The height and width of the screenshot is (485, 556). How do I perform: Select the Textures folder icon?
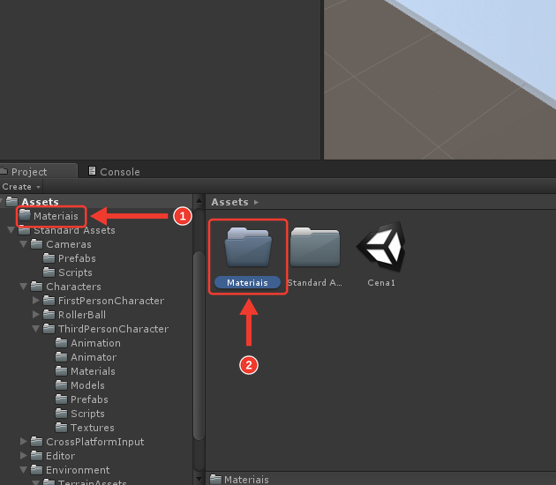click(62, 428)
